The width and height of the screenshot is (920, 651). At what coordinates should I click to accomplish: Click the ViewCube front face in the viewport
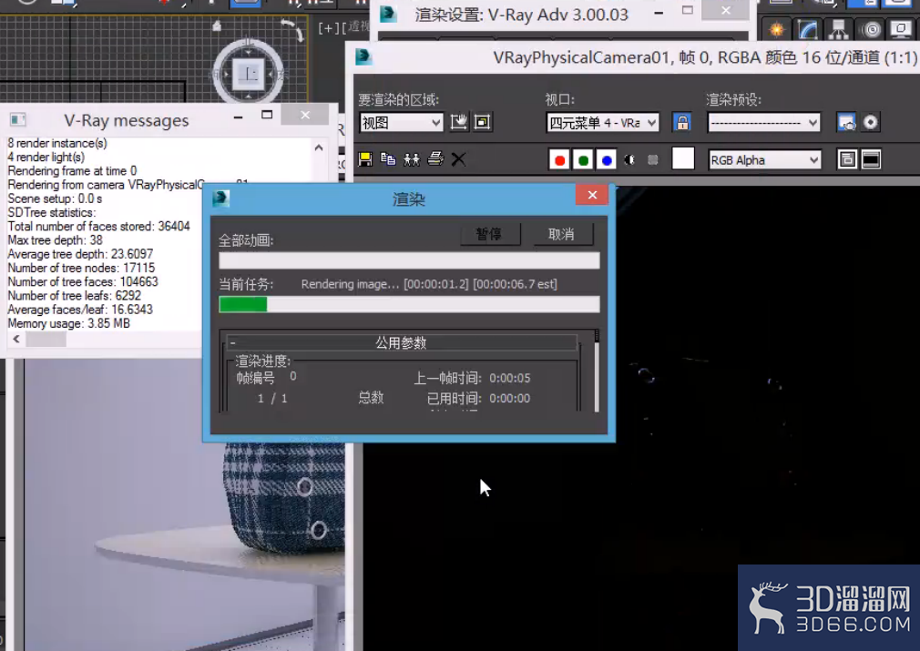pyautogui.click(x=249, y=75)
